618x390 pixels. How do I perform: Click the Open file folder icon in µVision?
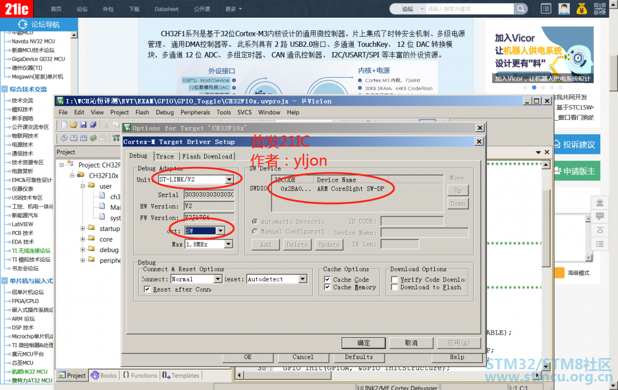(x=74, y=125)
